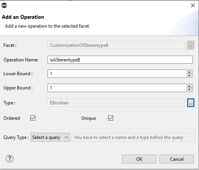
Task: Confirm with the OK button
Action: coord(139,159)
